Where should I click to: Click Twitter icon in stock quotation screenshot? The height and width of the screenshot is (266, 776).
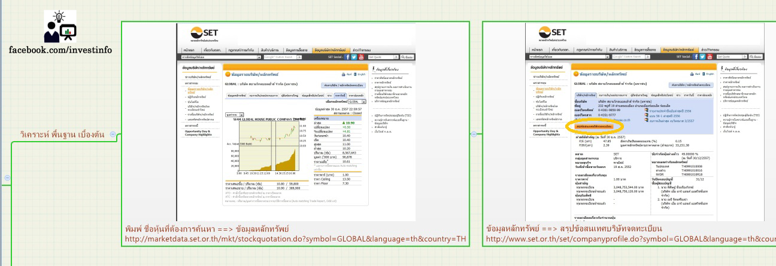click(x=354, y=57)
